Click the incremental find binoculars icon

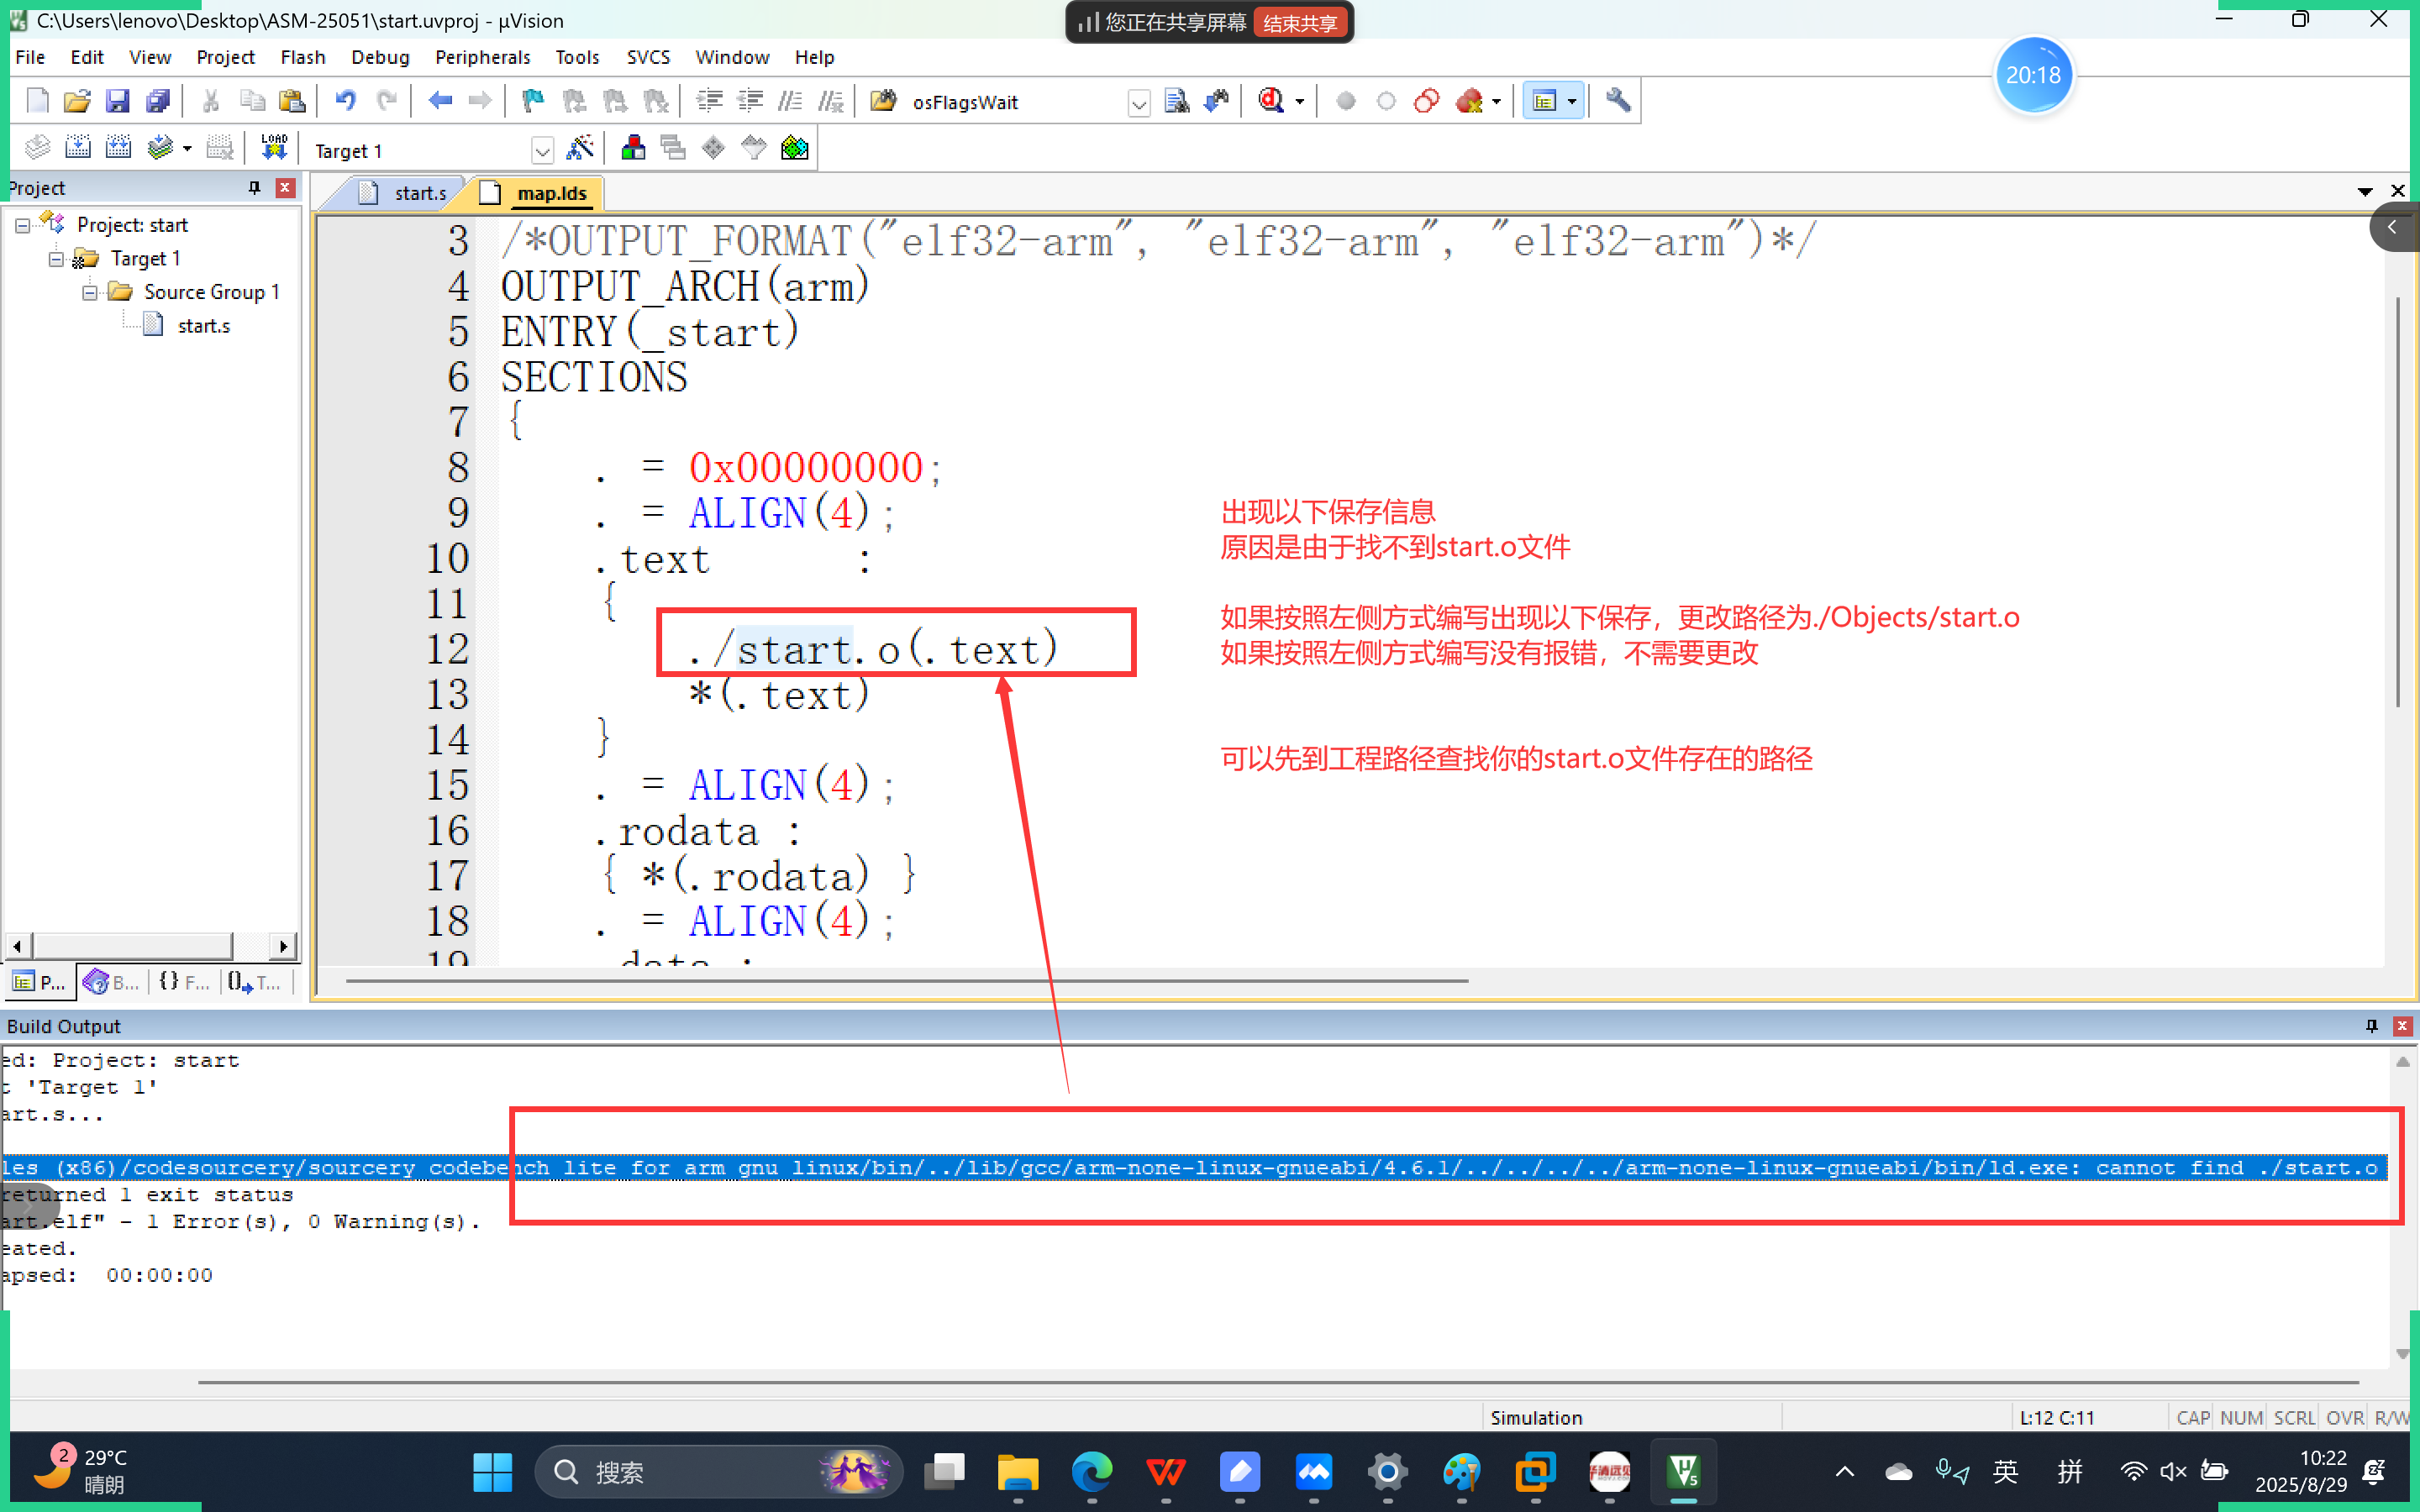pyautogui.click(x=1217, y=101)
